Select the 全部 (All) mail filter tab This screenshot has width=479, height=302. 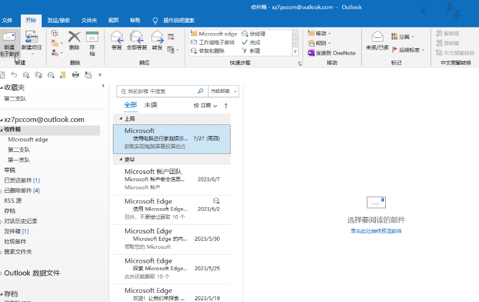tap(131, 105)
